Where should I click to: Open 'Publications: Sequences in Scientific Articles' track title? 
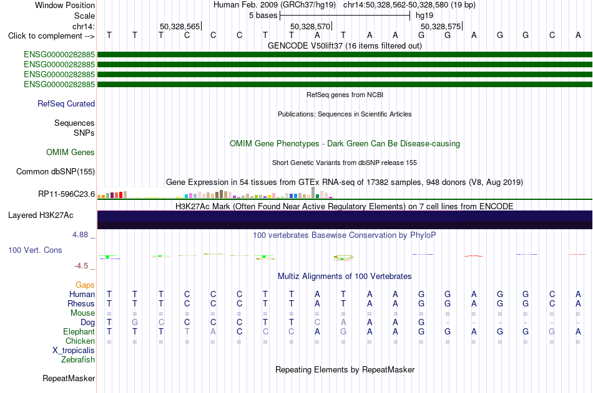click(345, 114)
